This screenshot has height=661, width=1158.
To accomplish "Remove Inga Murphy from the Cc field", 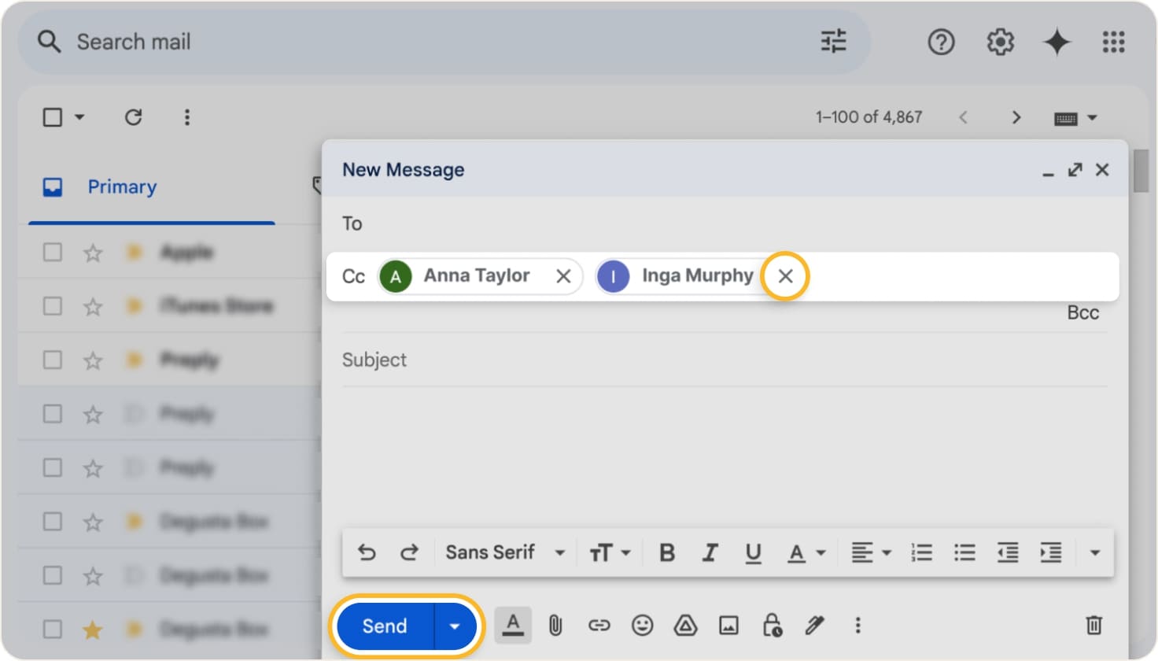I will click(x=784, y=276).
